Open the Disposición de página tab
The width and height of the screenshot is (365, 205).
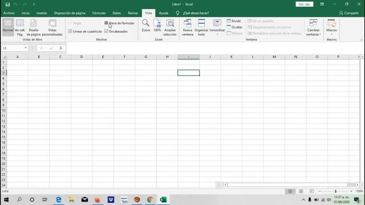[70, 13]
